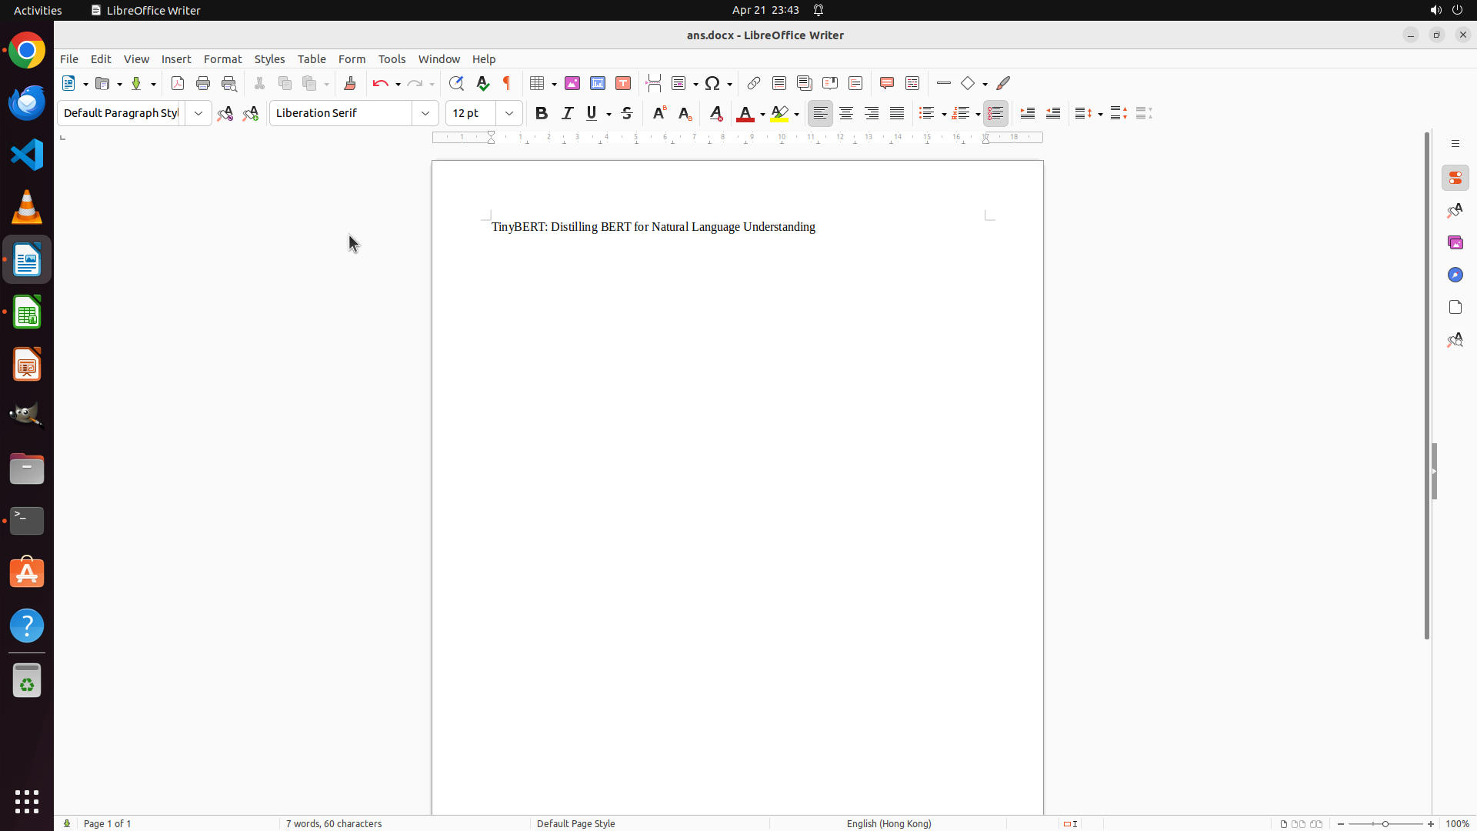The image size is (1477, 831).
Task: Open the paragraph style dropdown
Action: pos(198,113)
